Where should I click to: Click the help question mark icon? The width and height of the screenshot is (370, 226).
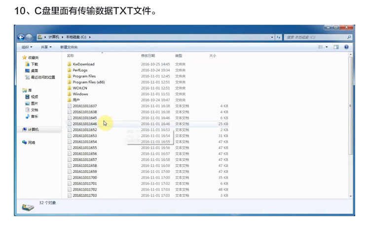(346, 47)
